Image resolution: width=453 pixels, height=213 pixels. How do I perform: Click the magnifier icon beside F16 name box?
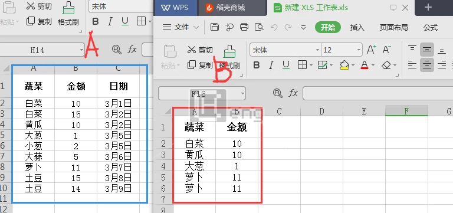pos(278,93)
